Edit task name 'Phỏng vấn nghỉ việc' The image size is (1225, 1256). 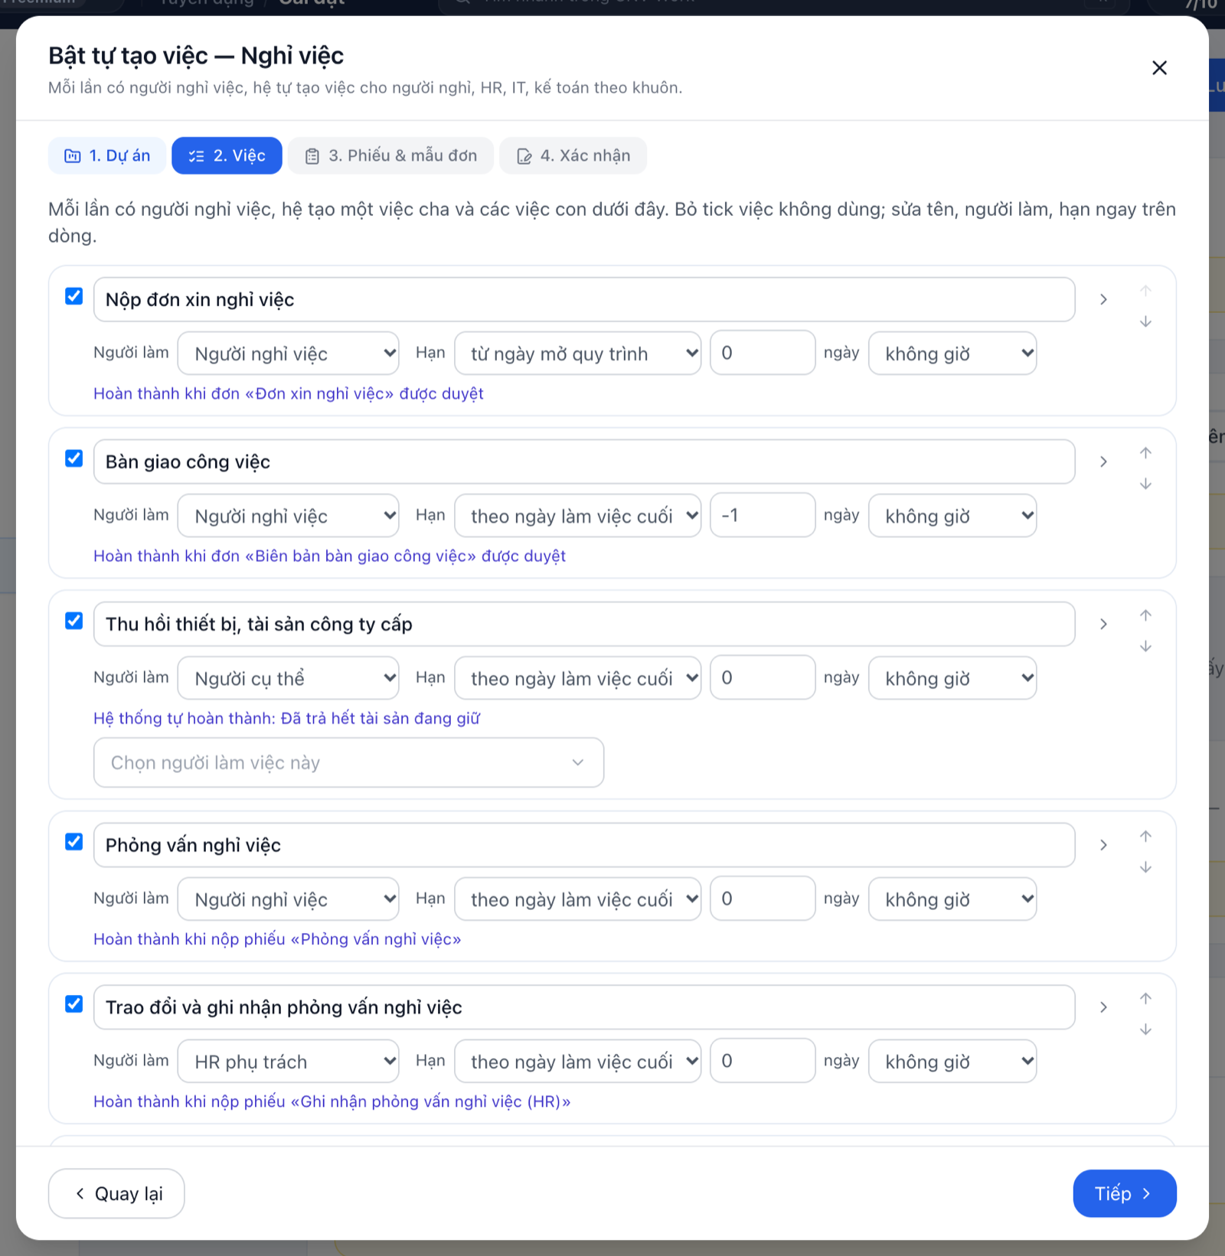pos(584,845)
